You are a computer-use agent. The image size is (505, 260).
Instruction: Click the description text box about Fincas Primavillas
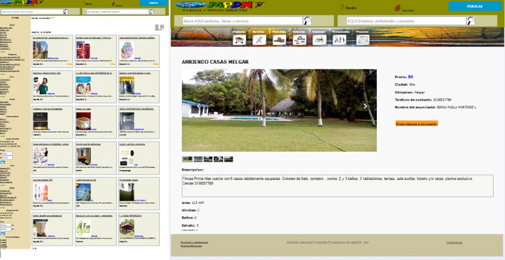click(x=338, y=186)
